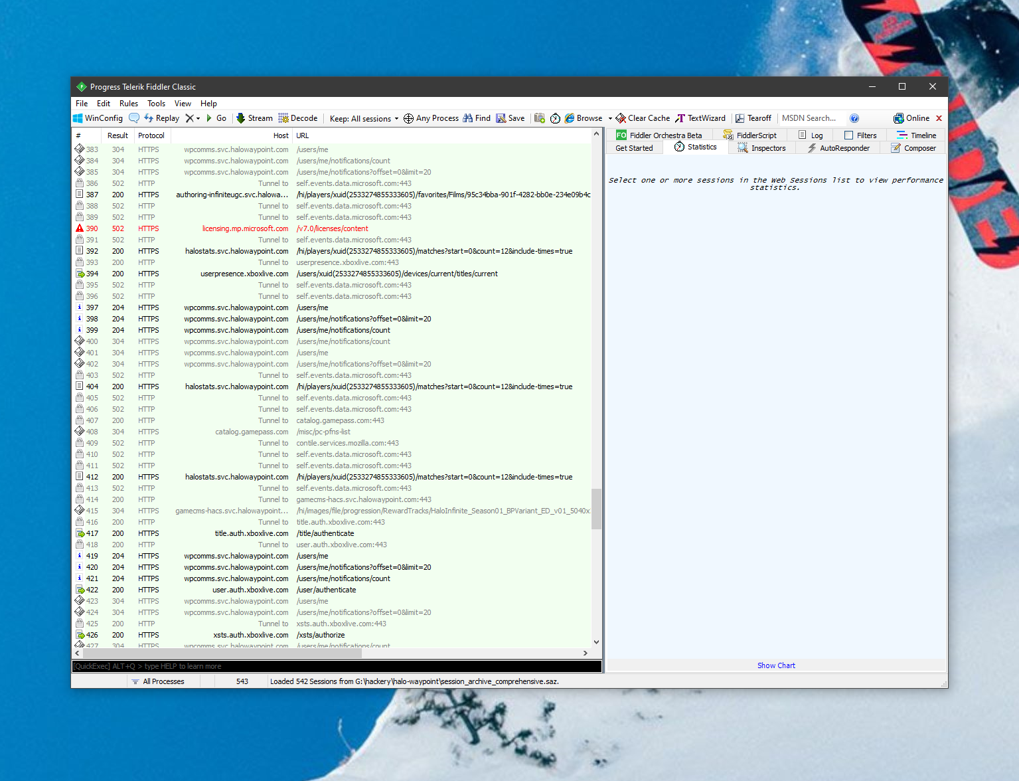The width and height of the screenshot is (1019, 781).
Task: Open the Log tab
Action: coord(811,135)
